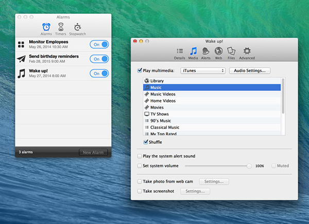This screenshot has width=309, height=224.
Task: Select Library in the media list
Action: [212, 81]
